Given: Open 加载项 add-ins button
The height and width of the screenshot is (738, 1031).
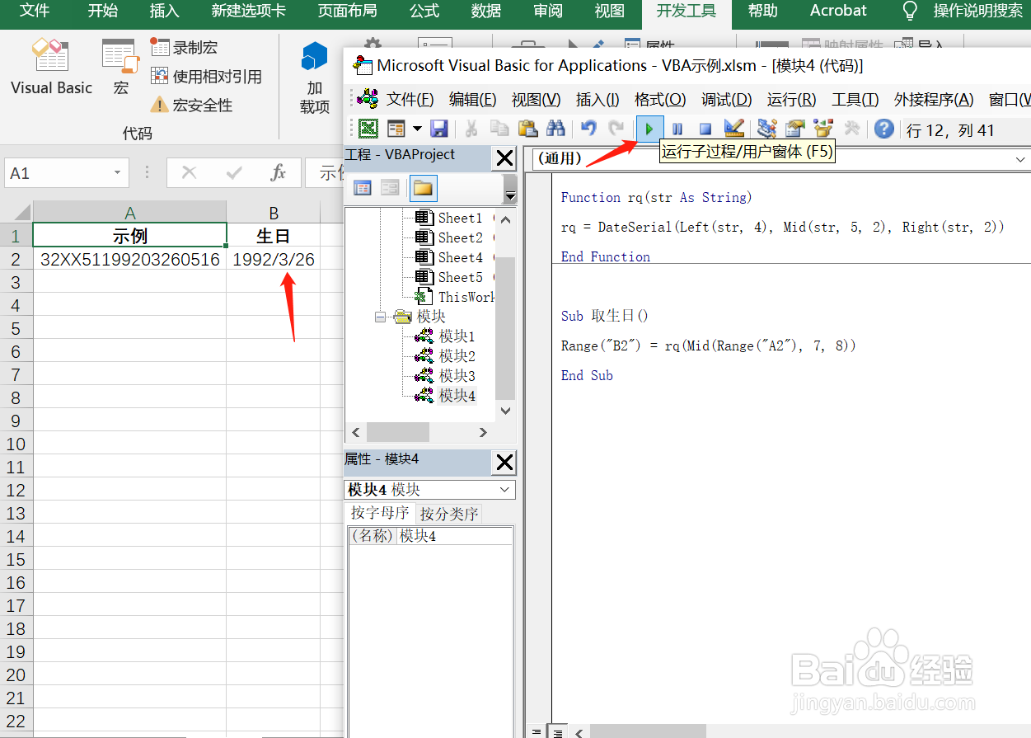Looking at the screenshot, I should tap(315, 78).
